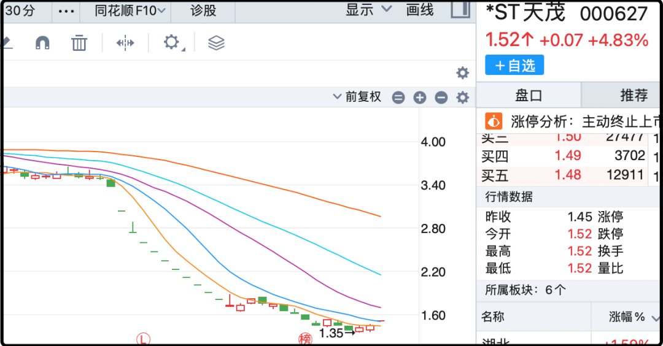Screen dimensions: 663x346
Task: Select the pencil edit tool
Action: (x=6, y=42)
